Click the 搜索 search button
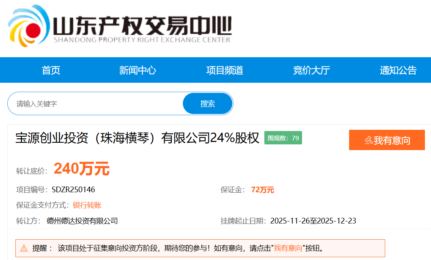431x260 pixels. [208, 103]
